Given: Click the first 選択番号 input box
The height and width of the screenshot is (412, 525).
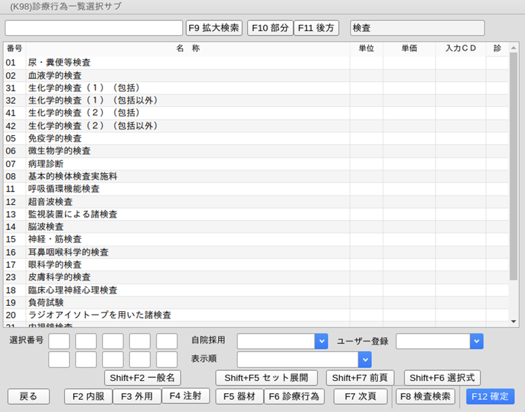Looking at the screenshot, I should pyautogui.click(x=59, y=341).
